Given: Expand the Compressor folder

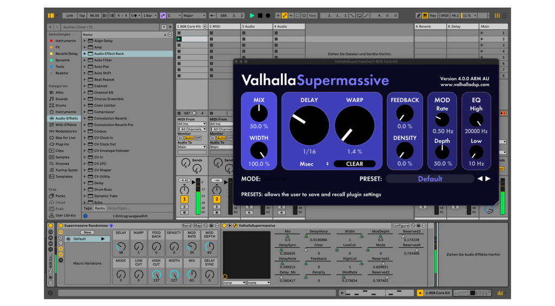Looking at the screenshot, I should pos(85,112).
